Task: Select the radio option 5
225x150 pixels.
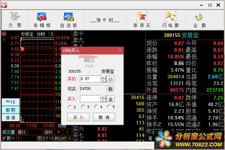Action: pos(109,107)
